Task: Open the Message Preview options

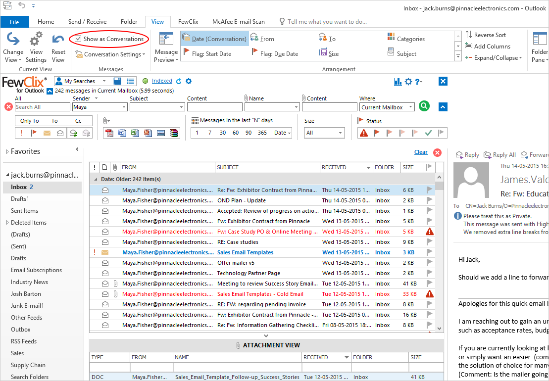Action: [166, 48]
